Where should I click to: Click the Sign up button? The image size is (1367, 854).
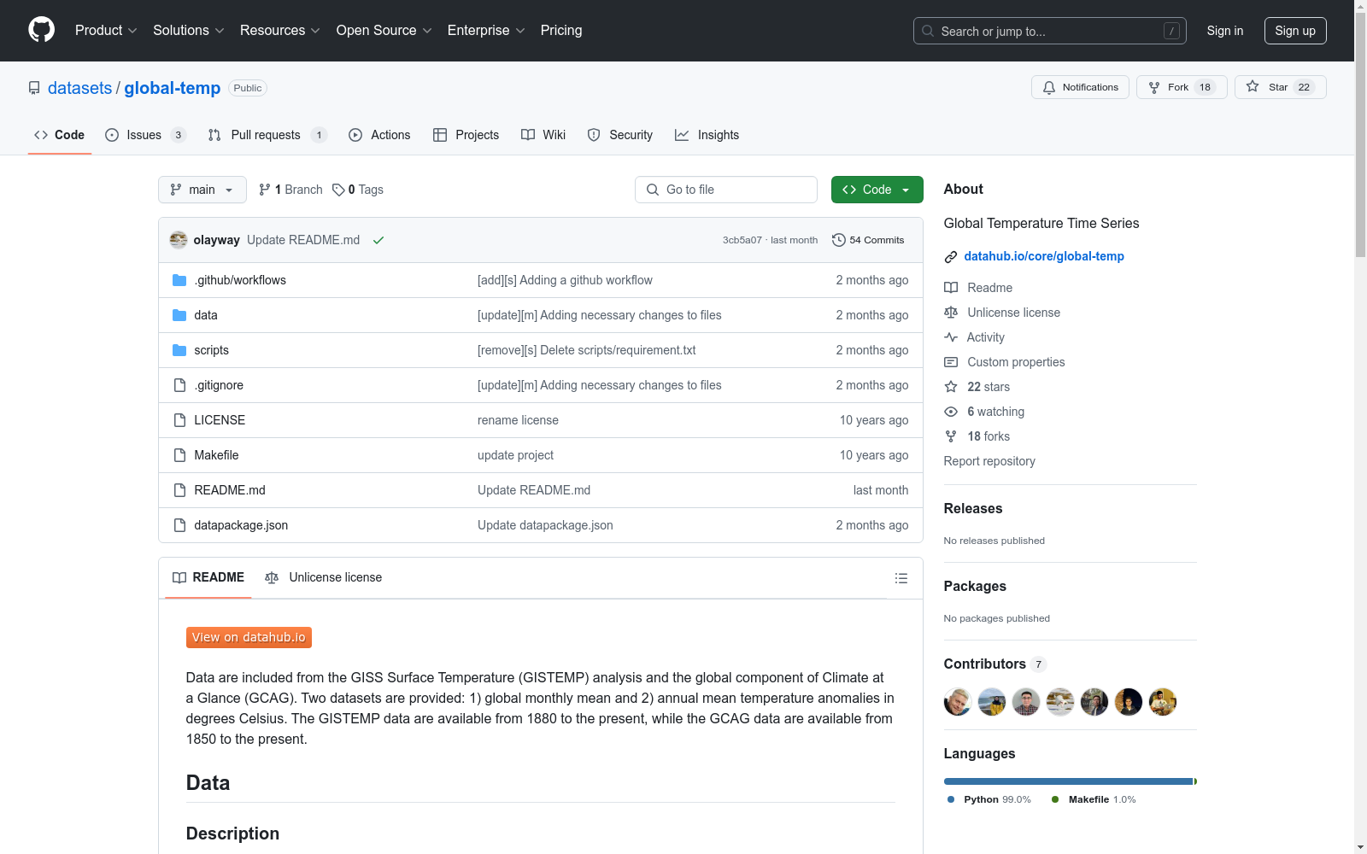(1295, 31)
